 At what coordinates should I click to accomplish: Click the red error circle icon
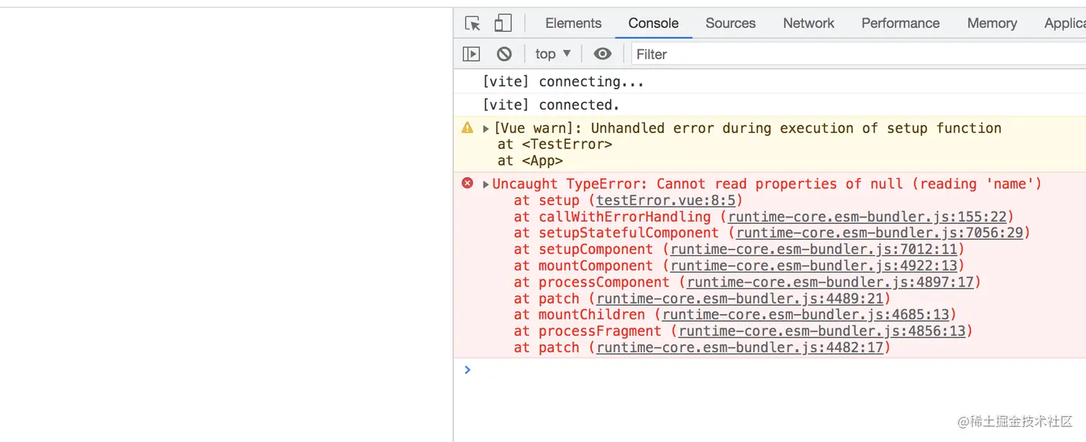[x=468, y=183]
